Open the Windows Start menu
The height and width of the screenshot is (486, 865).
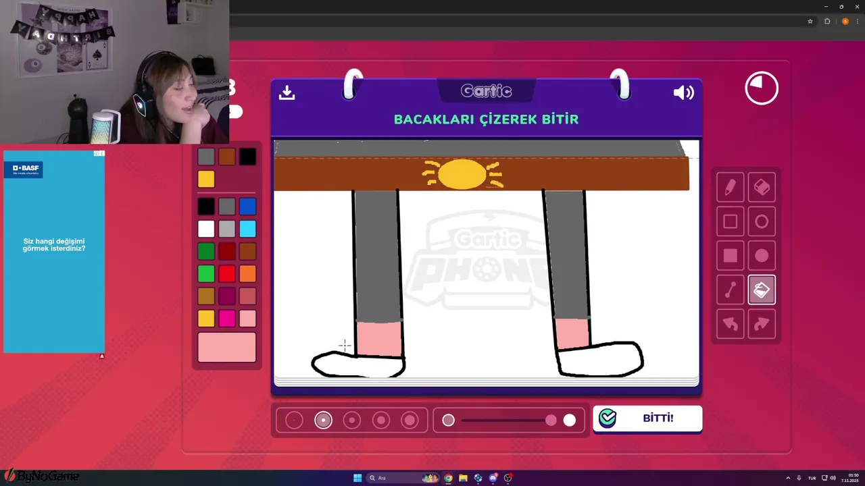tap(357, 478)
